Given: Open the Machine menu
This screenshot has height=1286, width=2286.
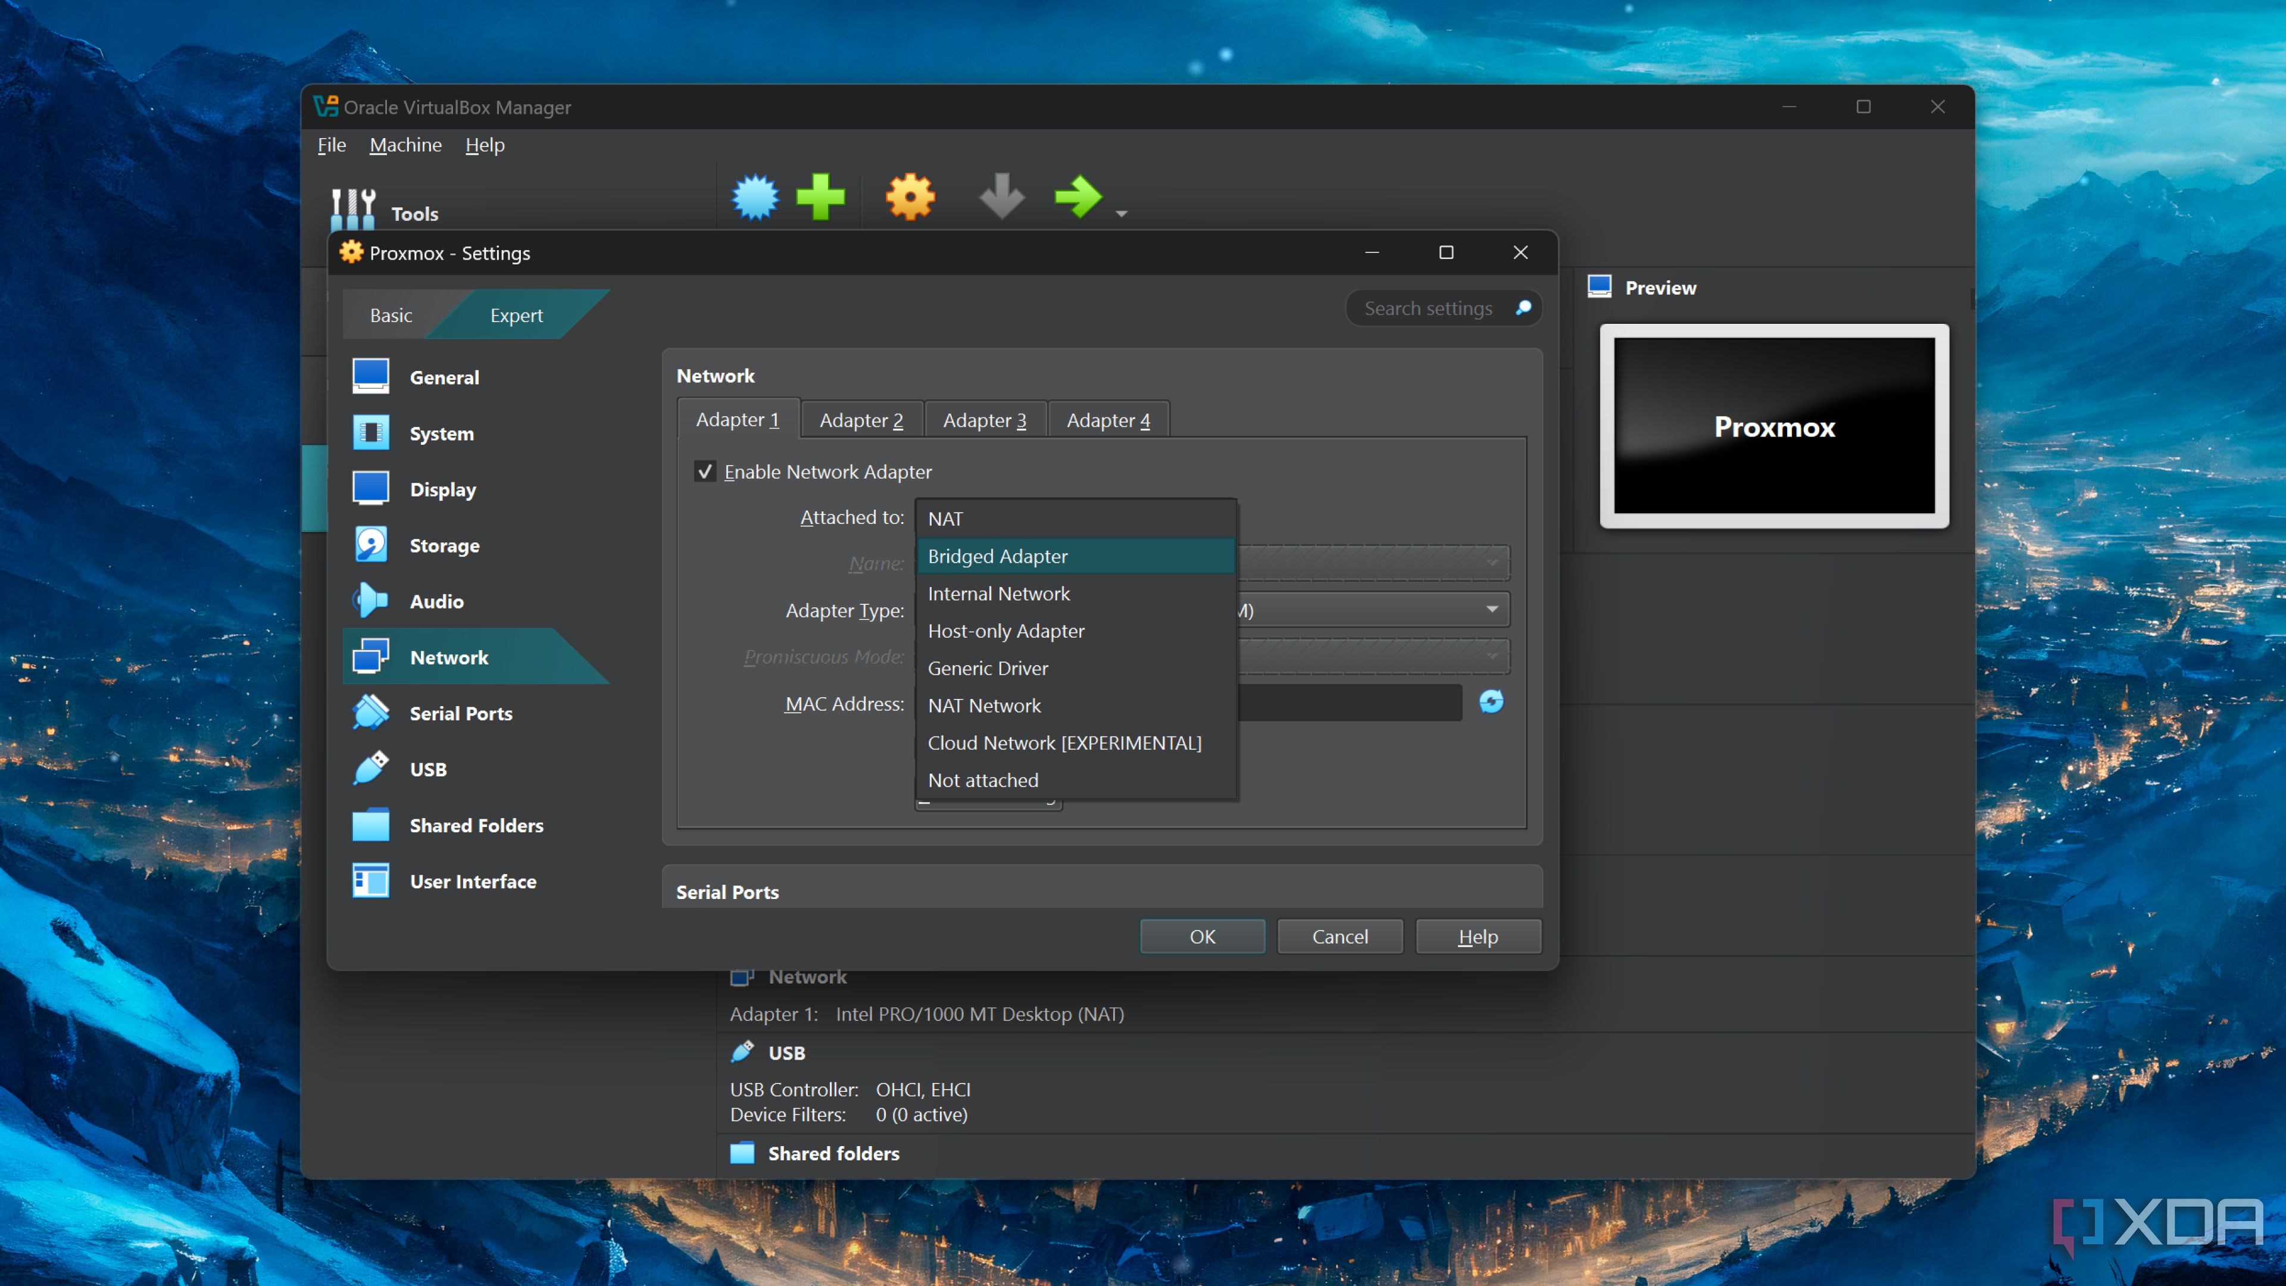Looking at the screenshot, I should click(x=405, y=145).
